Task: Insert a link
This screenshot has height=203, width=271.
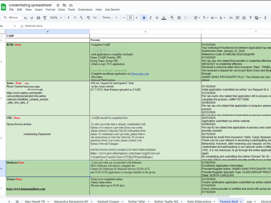Action: point(231,18)
